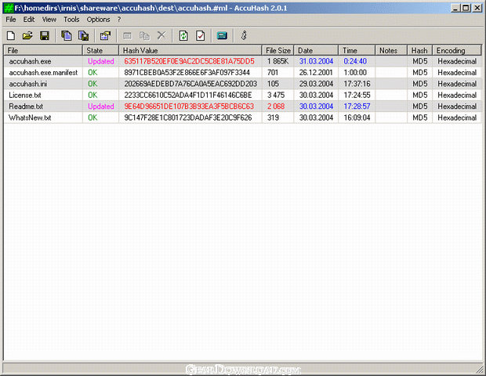The width and height of the screenshot is (486, 376).
Task: Click MD5 in the WhatsNew.txt row
Action: pyautogui.click(x=420, y=117)
